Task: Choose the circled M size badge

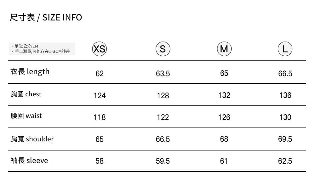Action: pos(224,49)
